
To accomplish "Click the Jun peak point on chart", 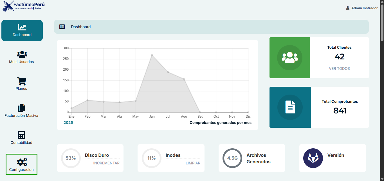I will click(x=152, y=55).
